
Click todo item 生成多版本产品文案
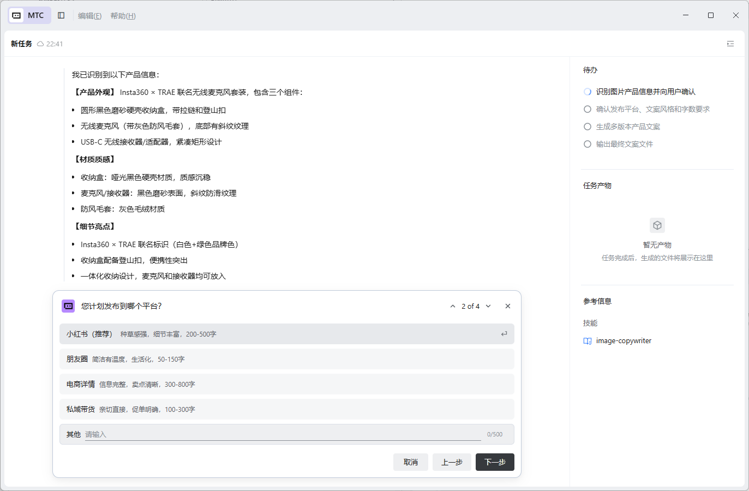click(x=622, y=127)
